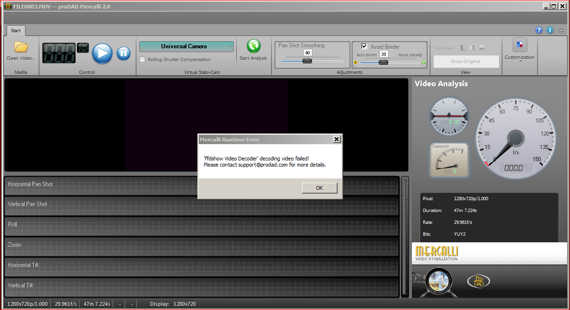Click the timecode counter display
Screen dimensions: 570x310
(x=59, y=53)
